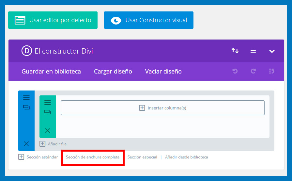Click plus icon beside Insertar columna(s)
Viewport: 292px width, 181px height.
[142, 108]
